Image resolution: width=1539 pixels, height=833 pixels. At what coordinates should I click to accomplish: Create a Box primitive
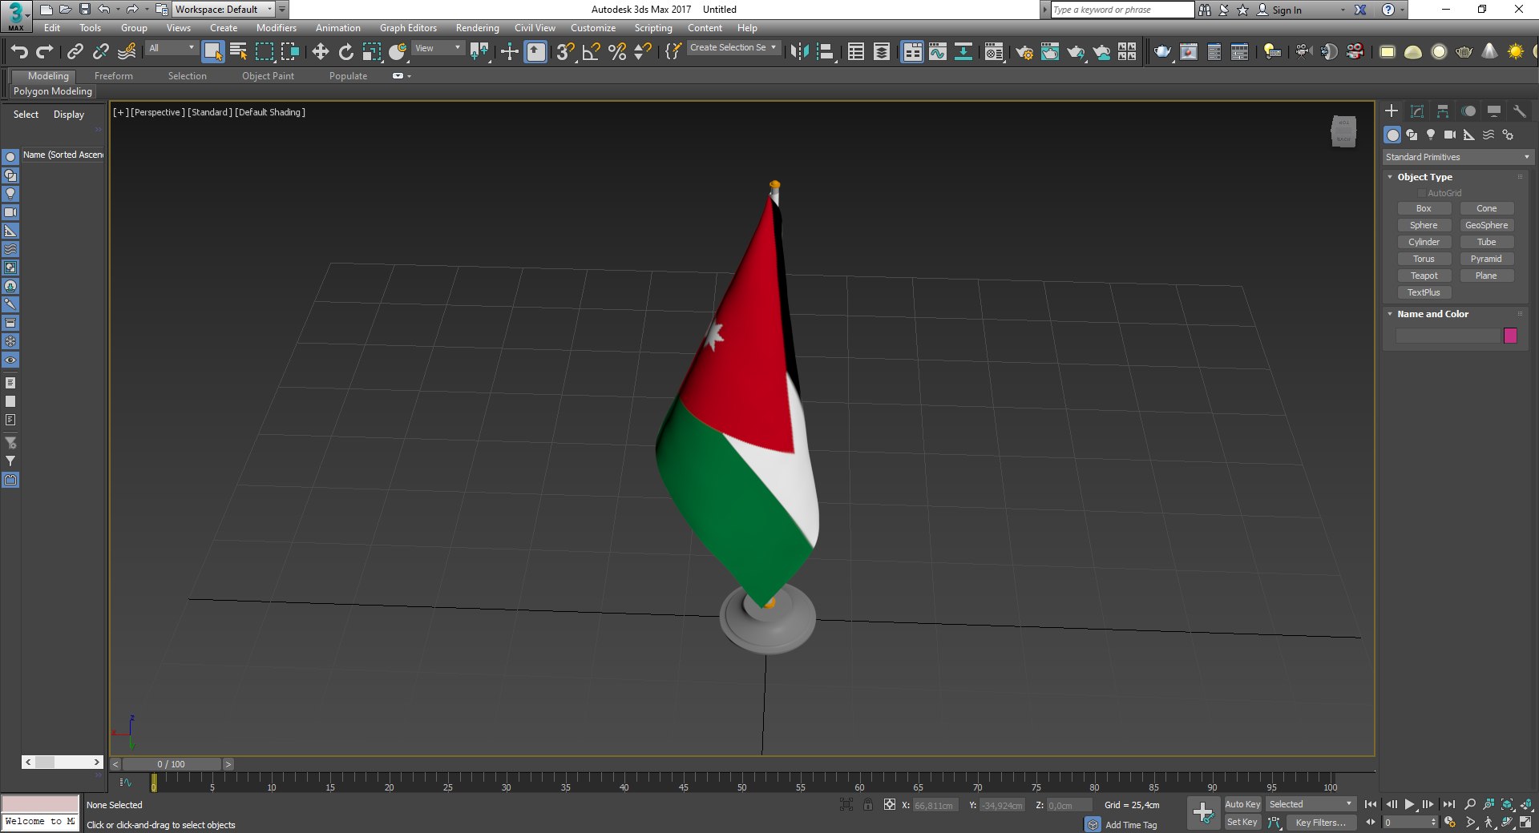coord(1424,208)
